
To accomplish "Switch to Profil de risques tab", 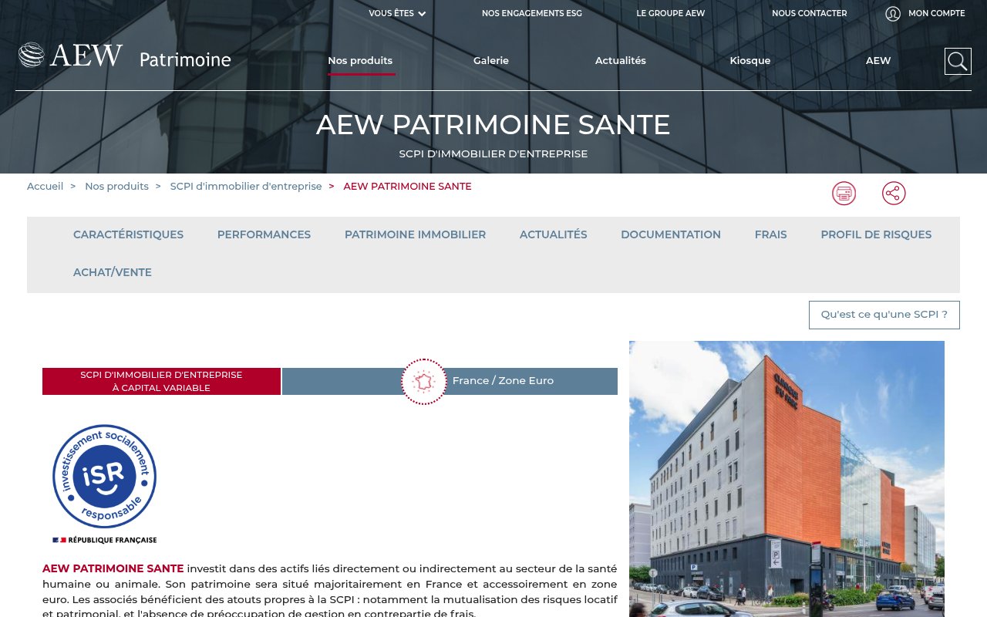I will 876,234.
